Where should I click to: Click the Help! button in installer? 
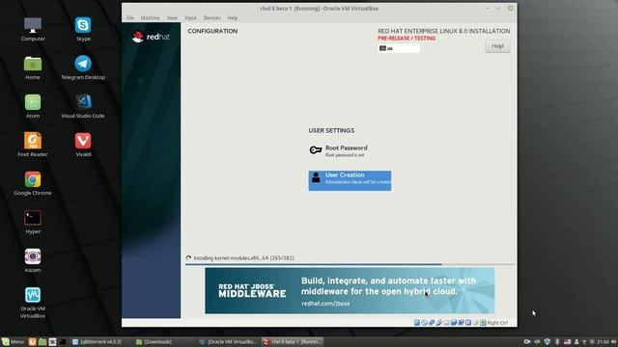click(498, 46)
